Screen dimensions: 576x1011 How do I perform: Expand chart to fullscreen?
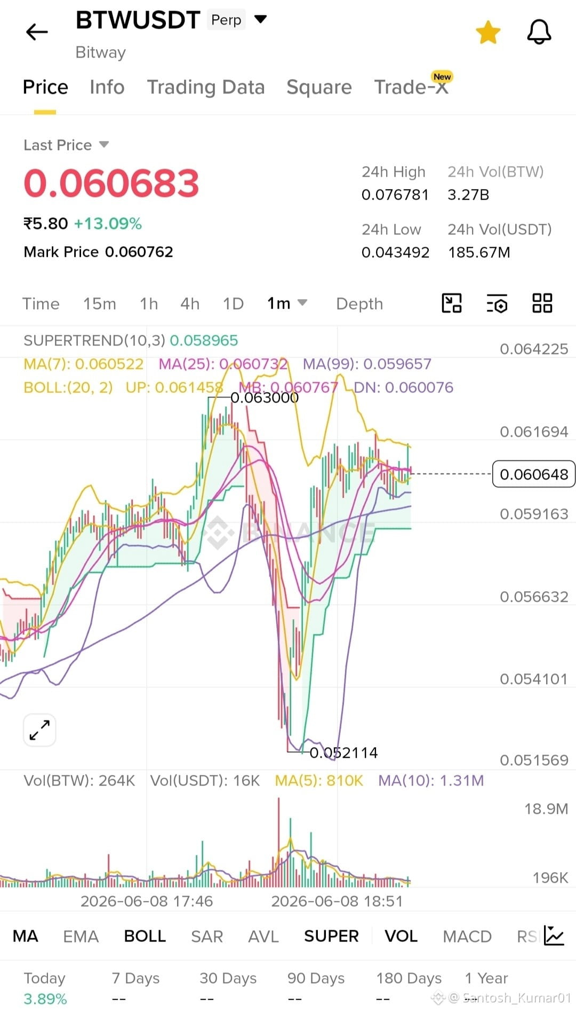click(x=39, y=730)
